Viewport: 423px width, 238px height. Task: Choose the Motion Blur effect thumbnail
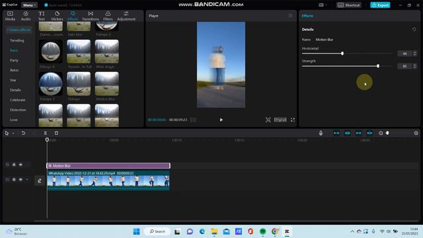[106, 84]
